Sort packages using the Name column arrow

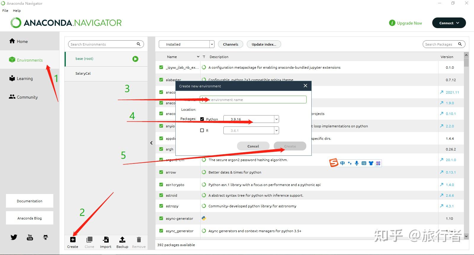coord(198,57)
